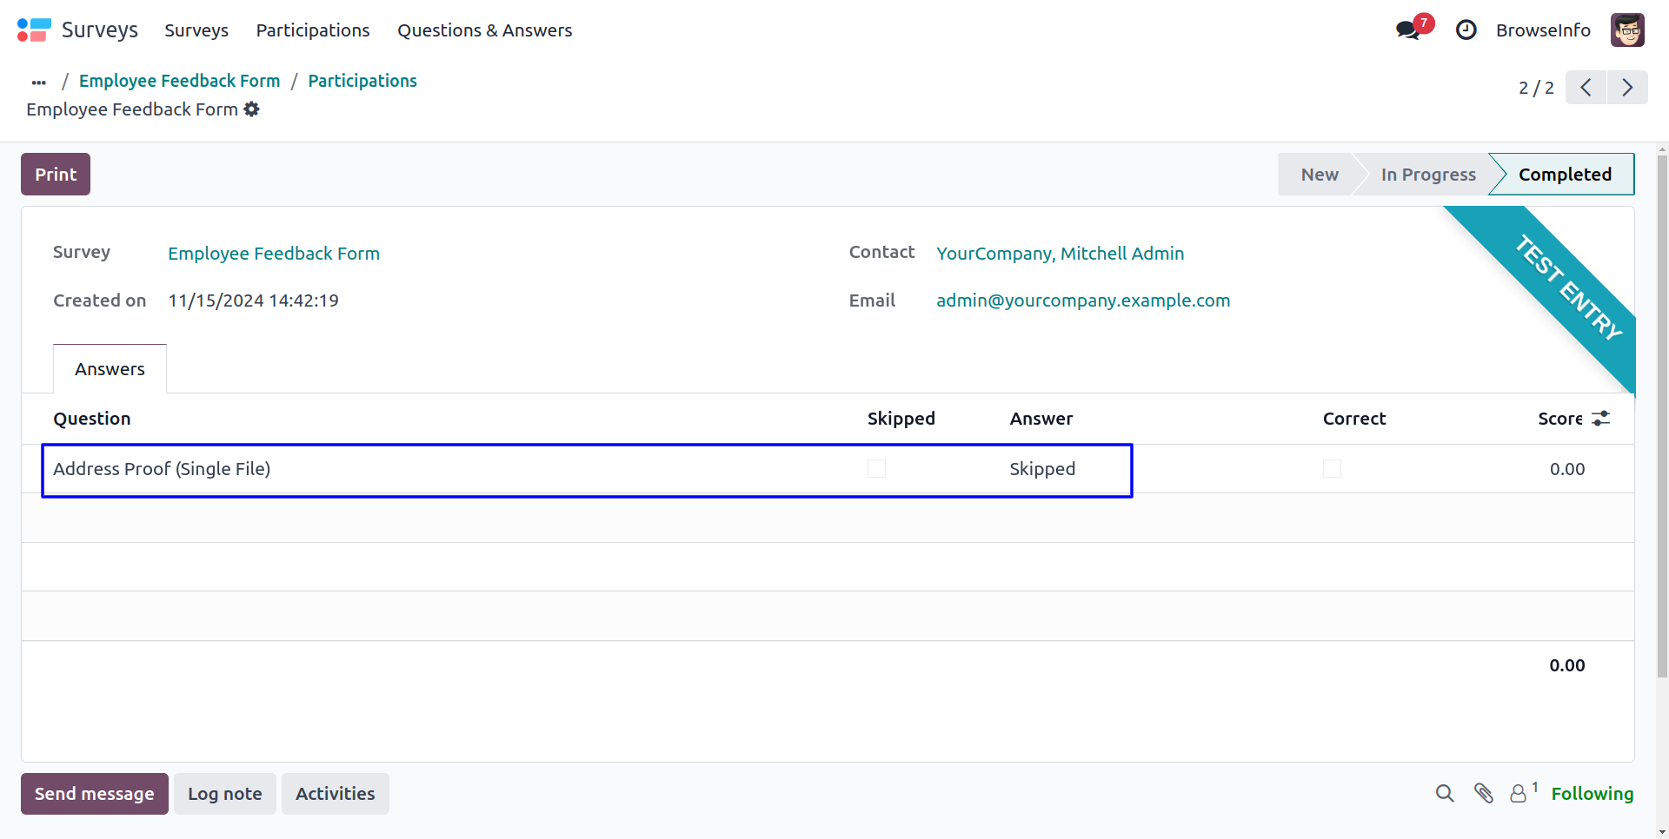Image resolution: width=1669 pixels, height=839 pixels.
Task: Search chatter messages with magnifier icon
Action: tap(1445, 793)
